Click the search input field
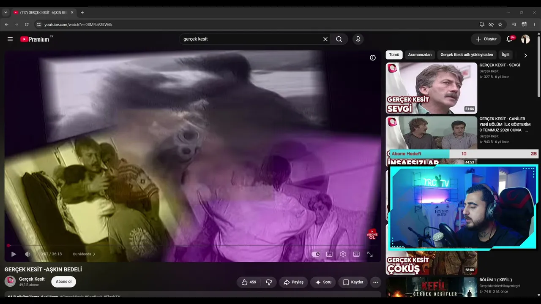Image resolution: width=541 pixels, height=304 pixels. tap(251, 39)
